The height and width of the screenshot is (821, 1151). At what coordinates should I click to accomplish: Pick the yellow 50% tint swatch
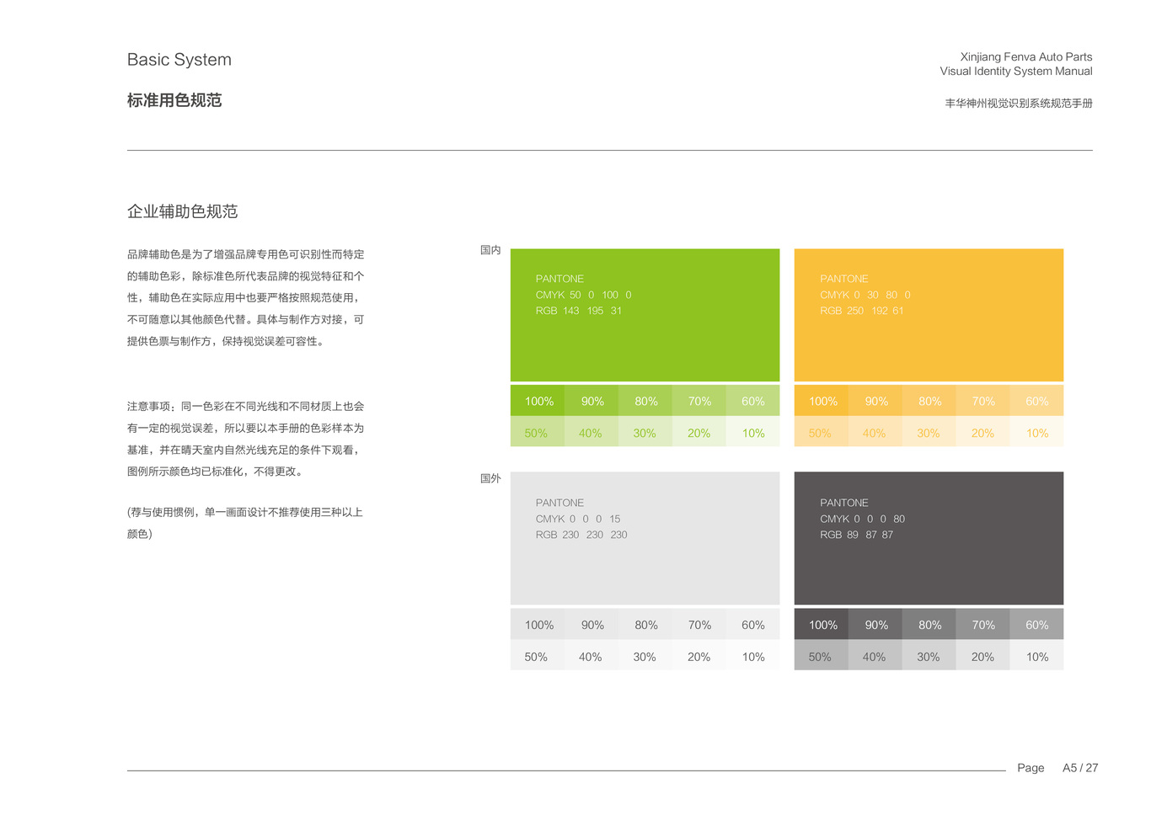click(x=822, y=432)
